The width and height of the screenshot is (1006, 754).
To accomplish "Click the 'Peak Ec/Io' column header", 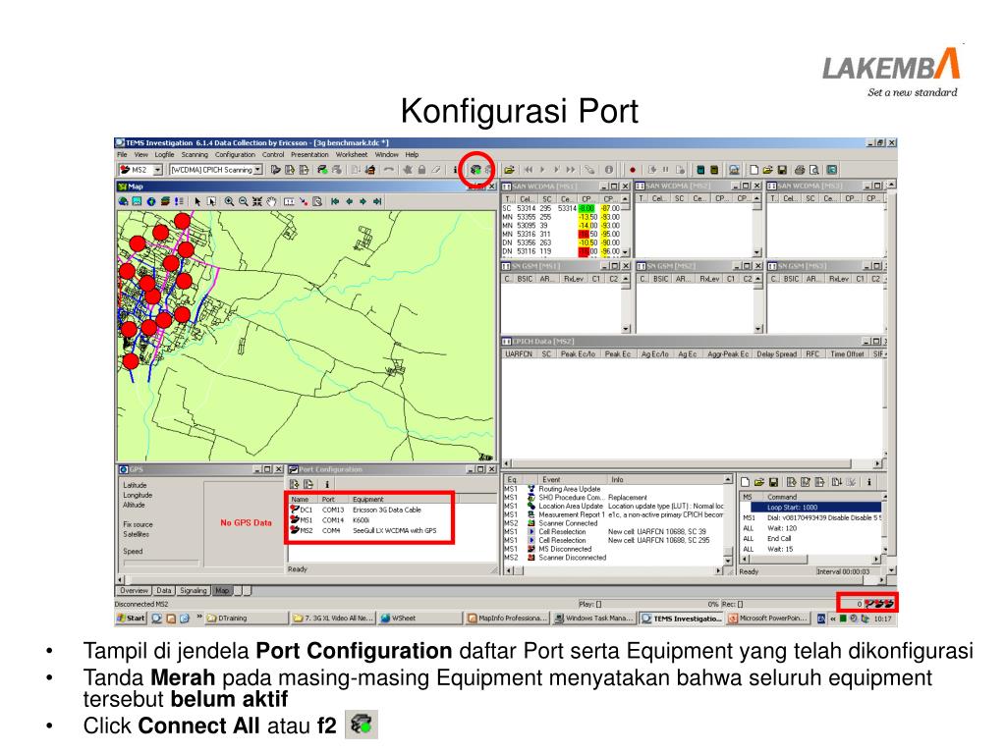I will coord(578,353).
